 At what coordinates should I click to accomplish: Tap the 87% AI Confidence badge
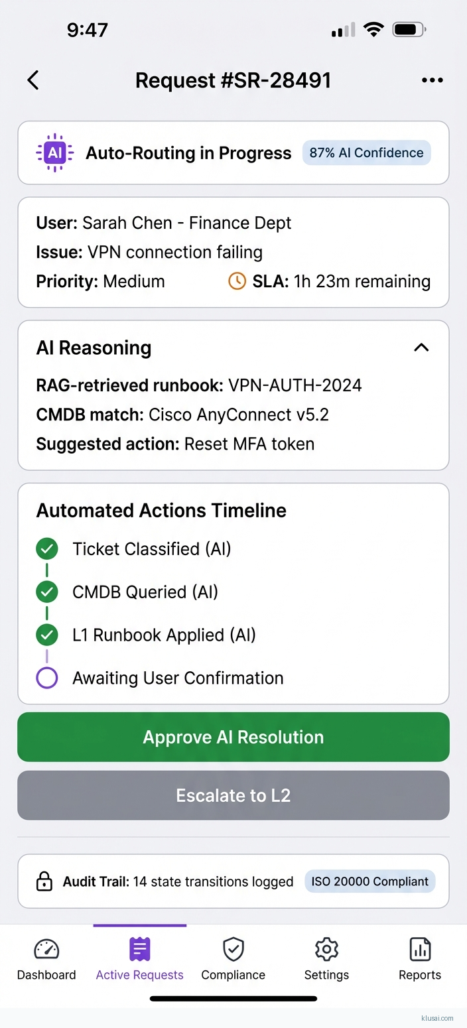click(x=366, y=153)
